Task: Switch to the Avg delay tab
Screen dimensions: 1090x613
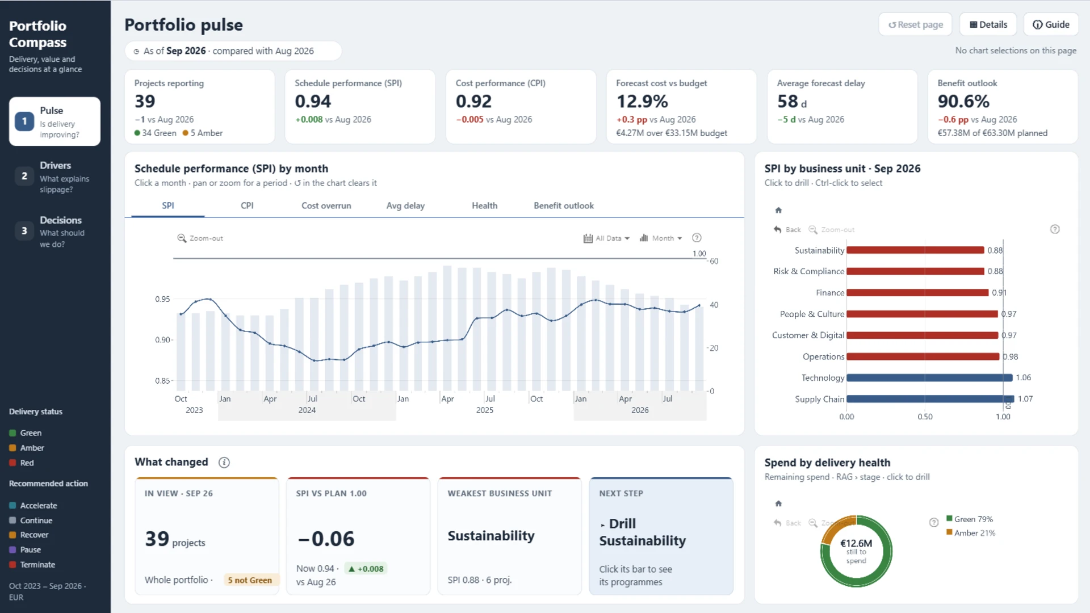Action: (x=405, y=206)
